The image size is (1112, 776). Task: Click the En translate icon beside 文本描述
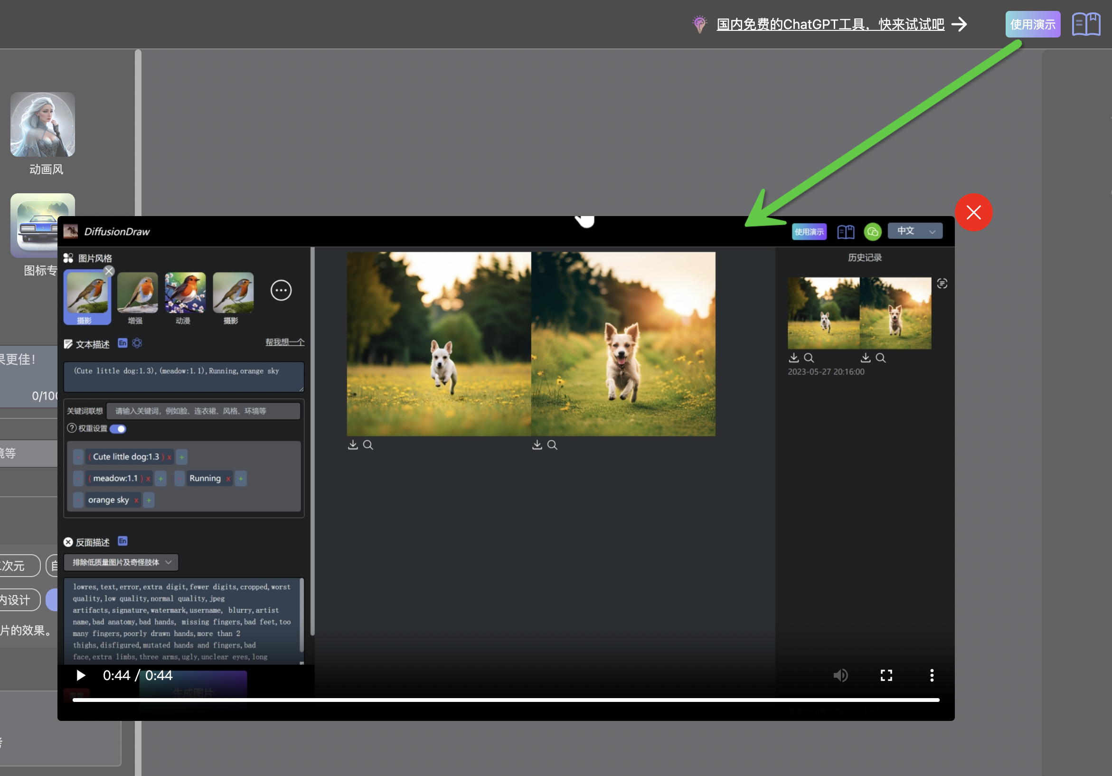tap(123, 343)
